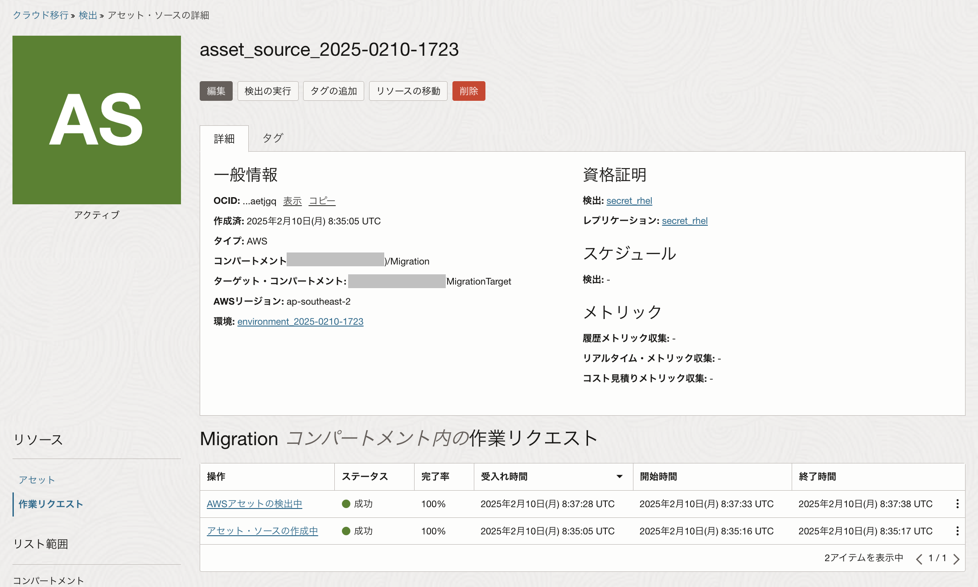Viewport: 978px width, 587px height.
Task: Open レプリケーション secret_rhel credential link
Action: (x=684, y=221)
